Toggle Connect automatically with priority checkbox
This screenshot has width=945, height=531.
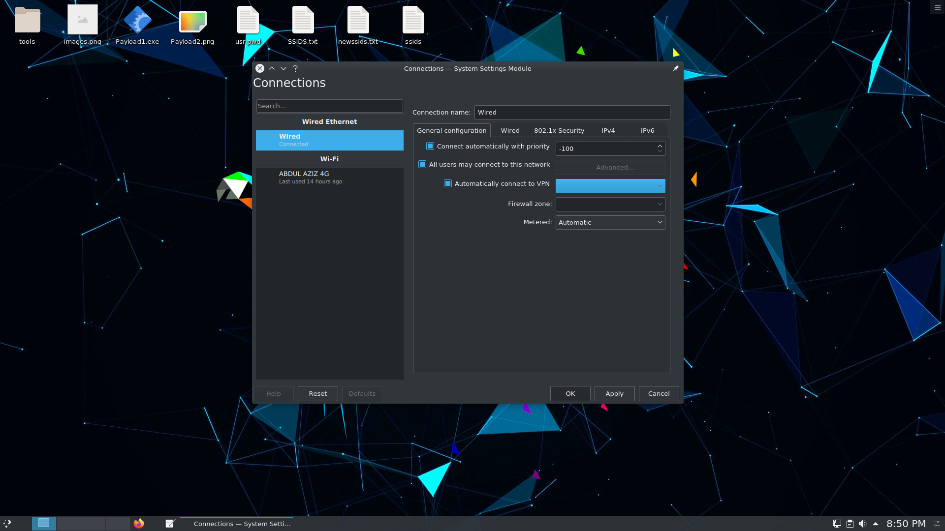pyautogui.click(x=429, y=146)
